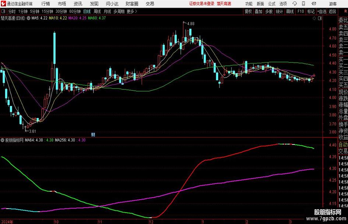This screenshot has height=224, width=348.
Task: Expand 更多 period options
Action: click(132, 11)
